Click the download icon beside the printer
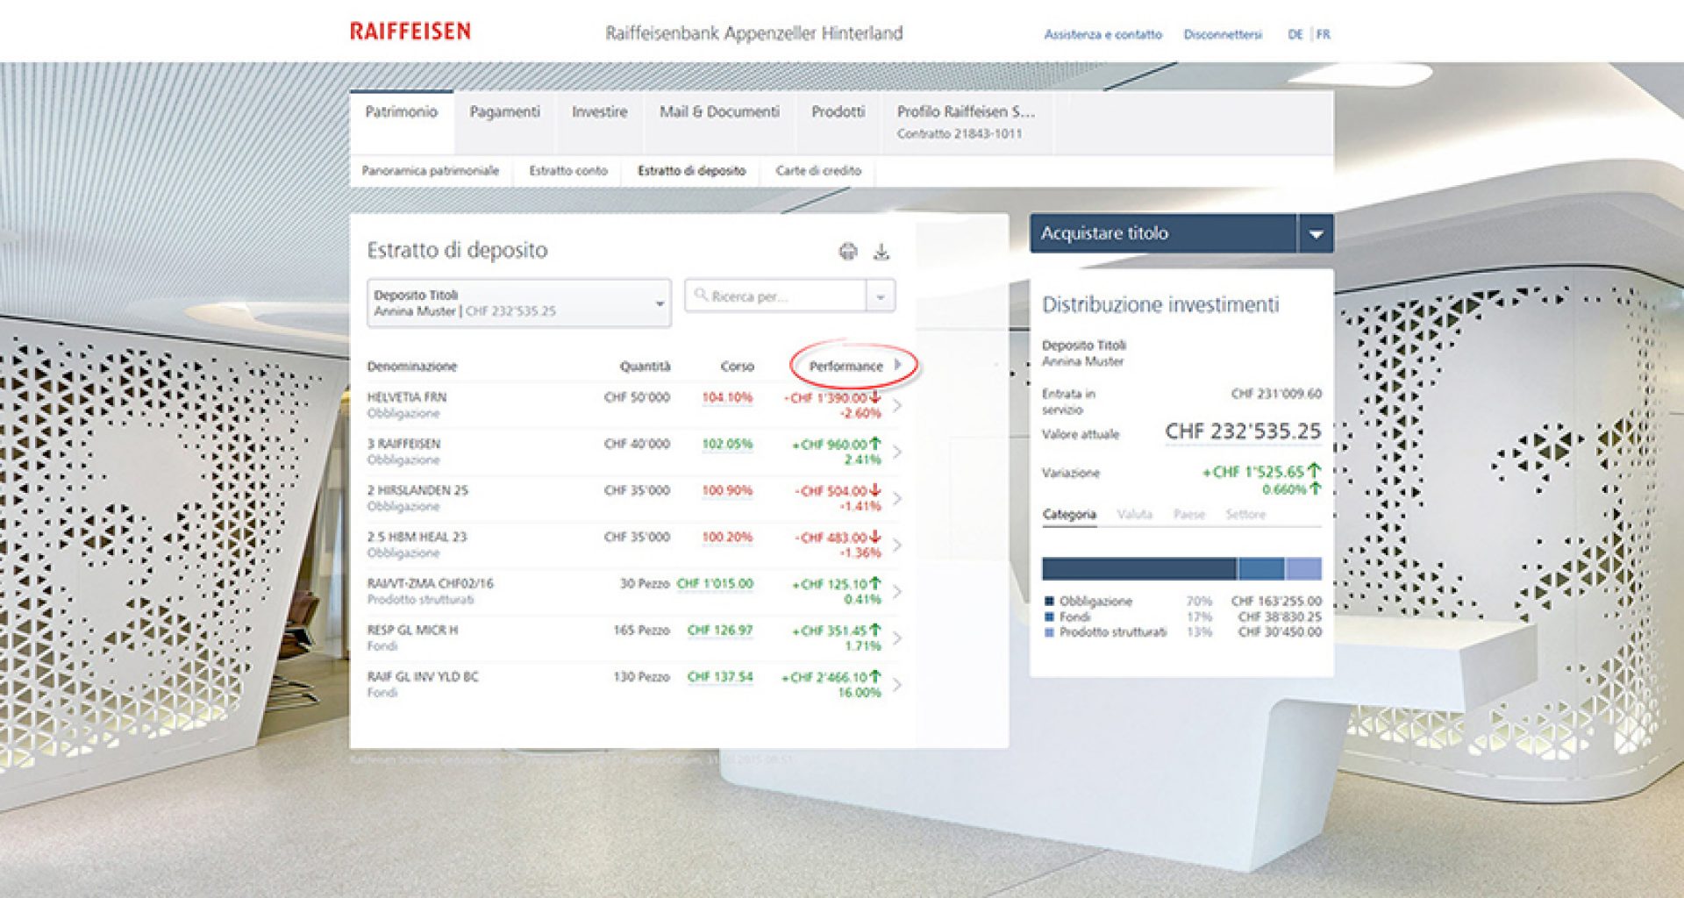The image size is (1684, 898). [x=881, y=253]
